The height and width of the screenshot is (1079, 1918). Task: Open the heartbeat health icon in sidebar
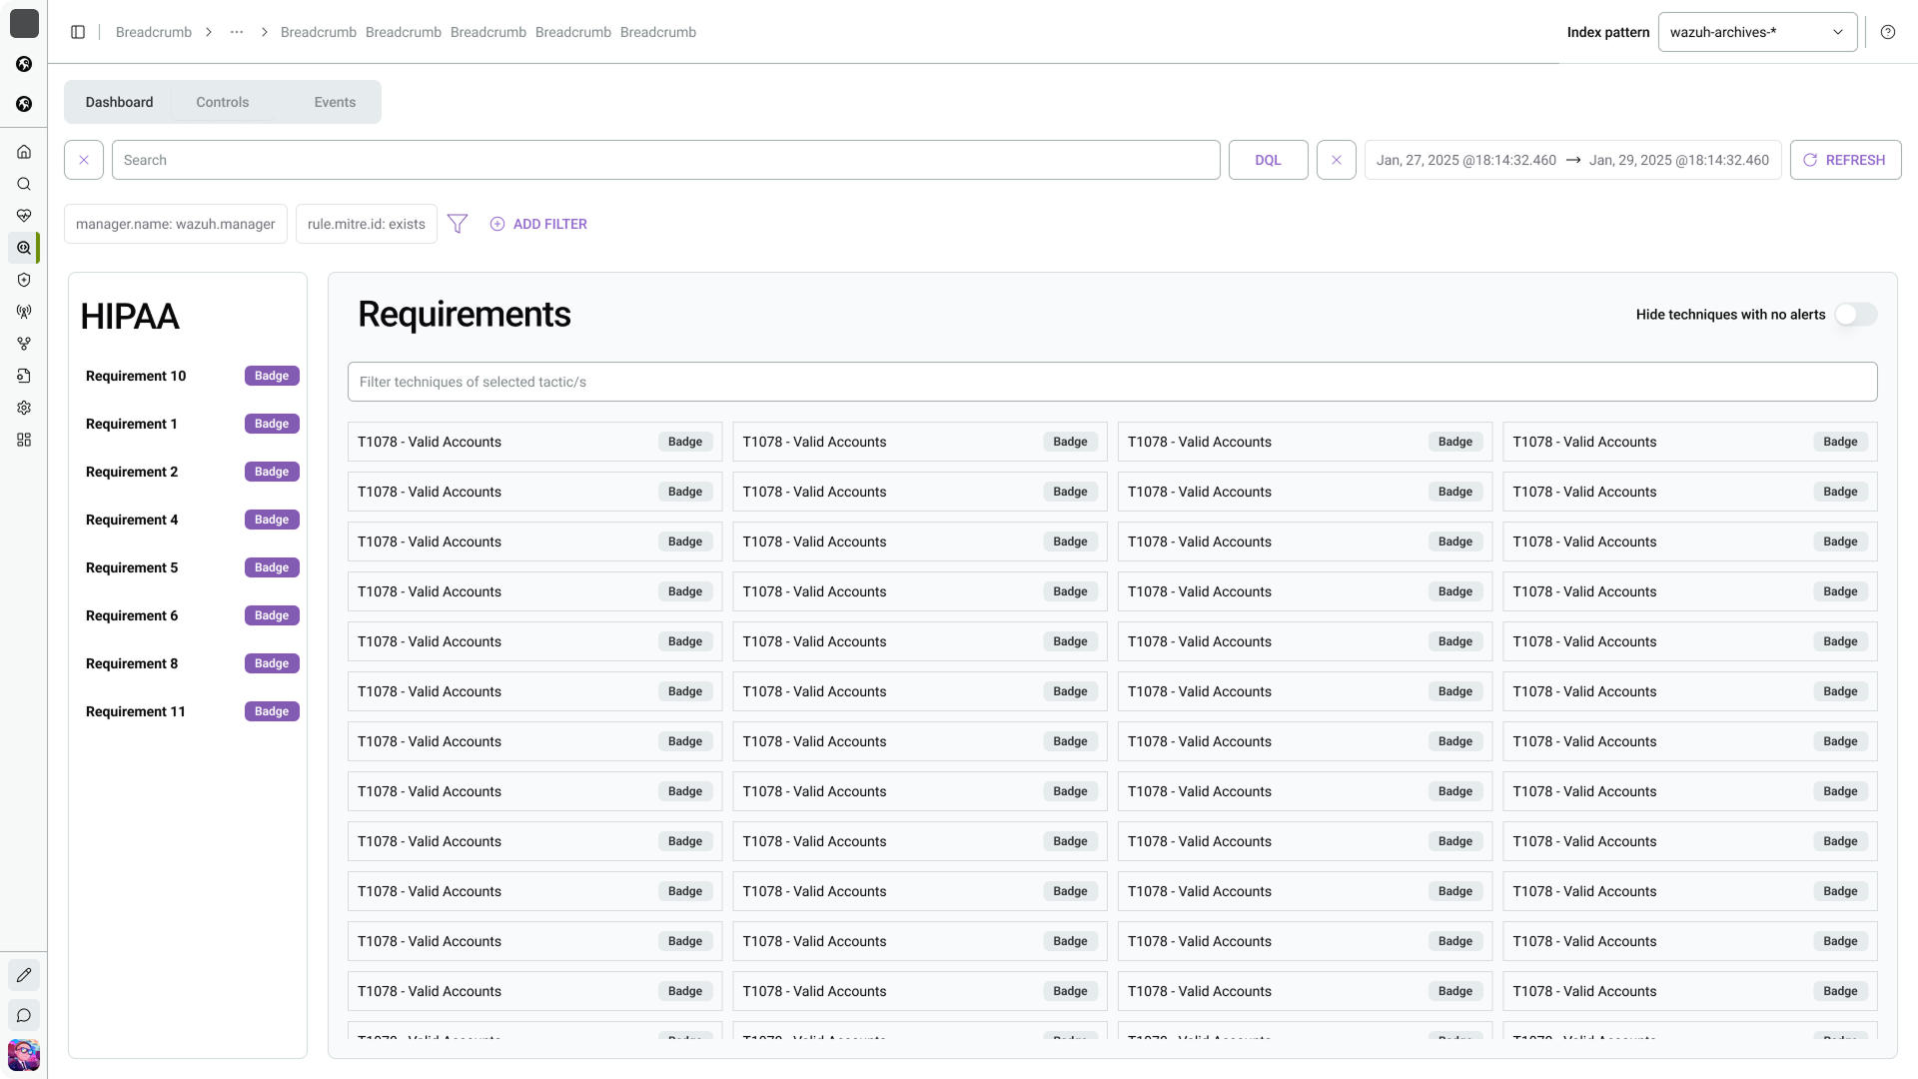(x=24, y=216)
